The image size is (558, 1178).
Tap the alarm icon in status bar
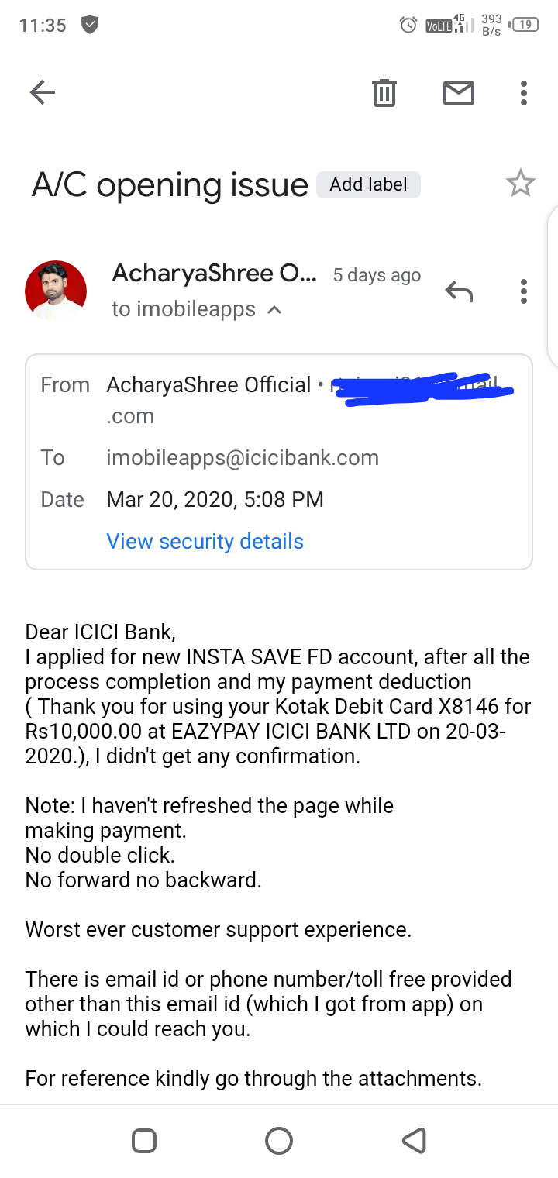click(408, 25)
